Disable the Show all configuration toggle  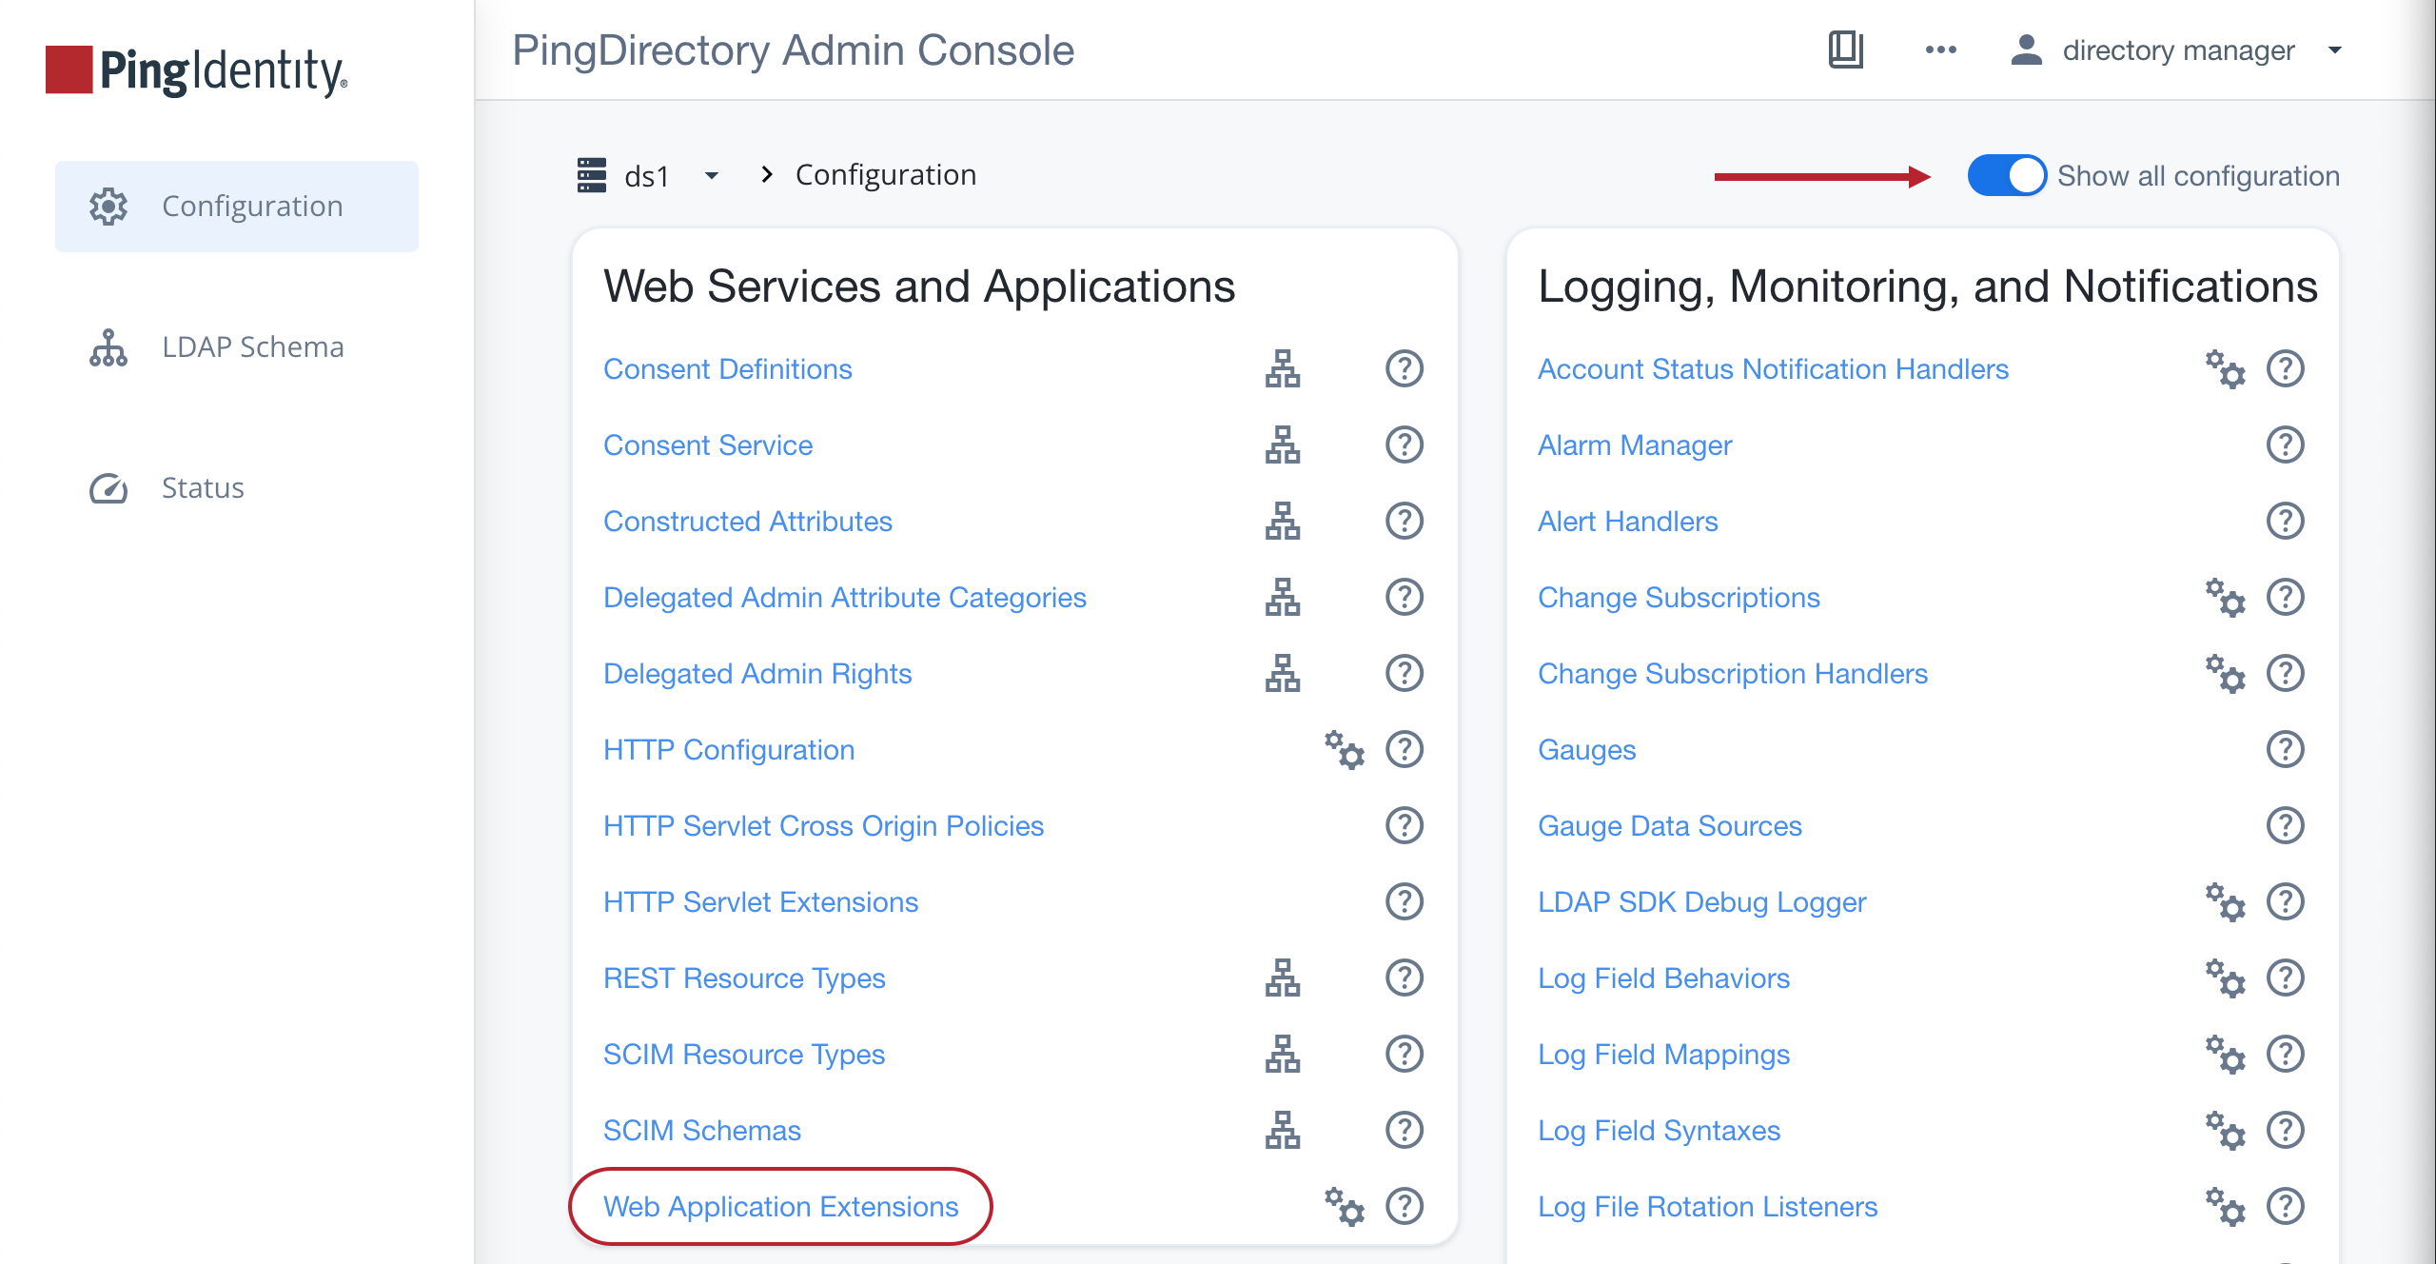point(2008,175)
